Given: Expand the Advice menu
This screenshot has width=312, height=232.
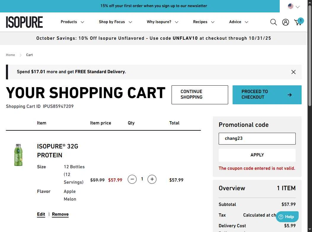Looking at the screenshot, I should coord(239,22).
